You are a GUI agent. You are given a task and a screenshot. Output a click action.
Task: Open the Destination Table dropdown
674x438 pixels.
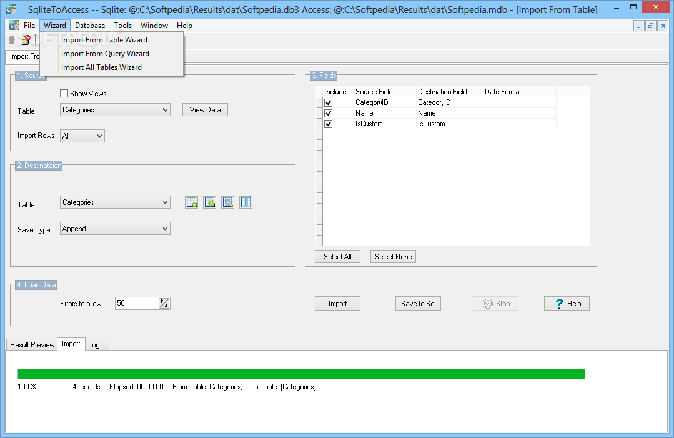115,202
